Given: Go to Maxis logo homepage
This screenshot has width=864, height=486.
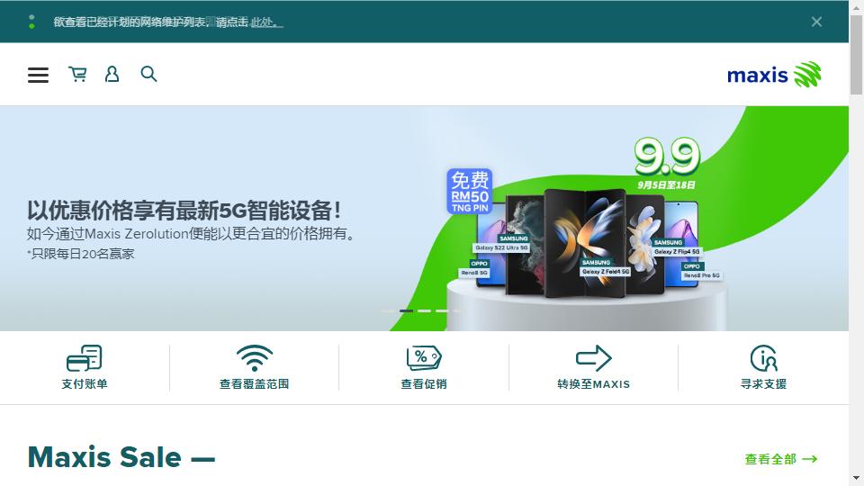Looking at the screenshot, I should coord(774,75).
